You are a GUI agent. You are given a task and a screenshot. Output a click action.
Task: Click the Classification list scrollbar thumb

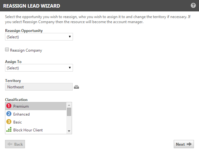pos(69,112)
